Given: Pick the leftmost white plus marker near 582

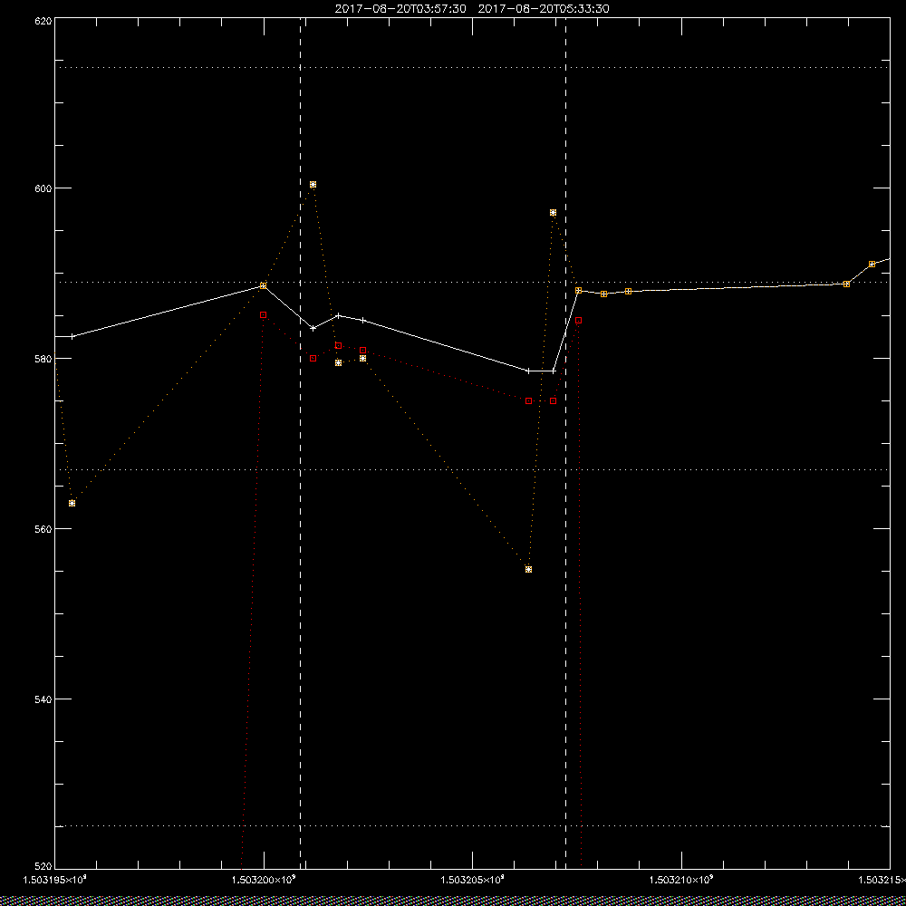Looking at the screenshot, I should [72, 337].
